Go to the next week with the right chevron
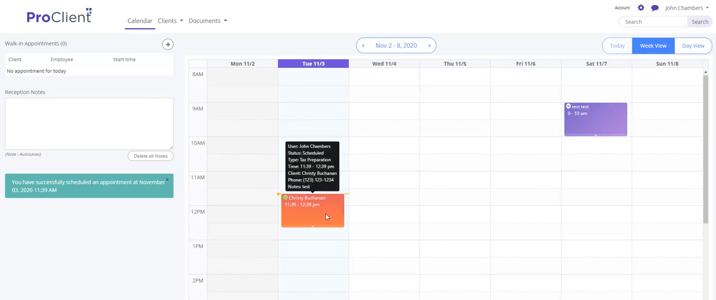Image resolution: width=716 pixels, height=300 pixels. 430,45
